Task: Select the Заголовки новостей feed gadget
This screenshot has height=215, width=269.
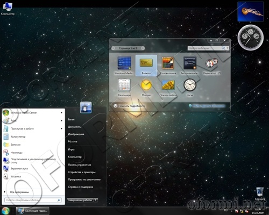Action: [190, 63]
